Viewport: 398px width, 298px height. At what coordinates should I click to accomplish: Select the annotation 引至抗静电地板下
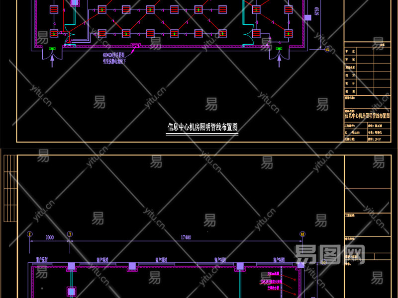(114, 61)
